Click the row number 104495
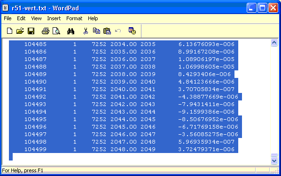Screen dimensions: 281x176 click(35, 119)
